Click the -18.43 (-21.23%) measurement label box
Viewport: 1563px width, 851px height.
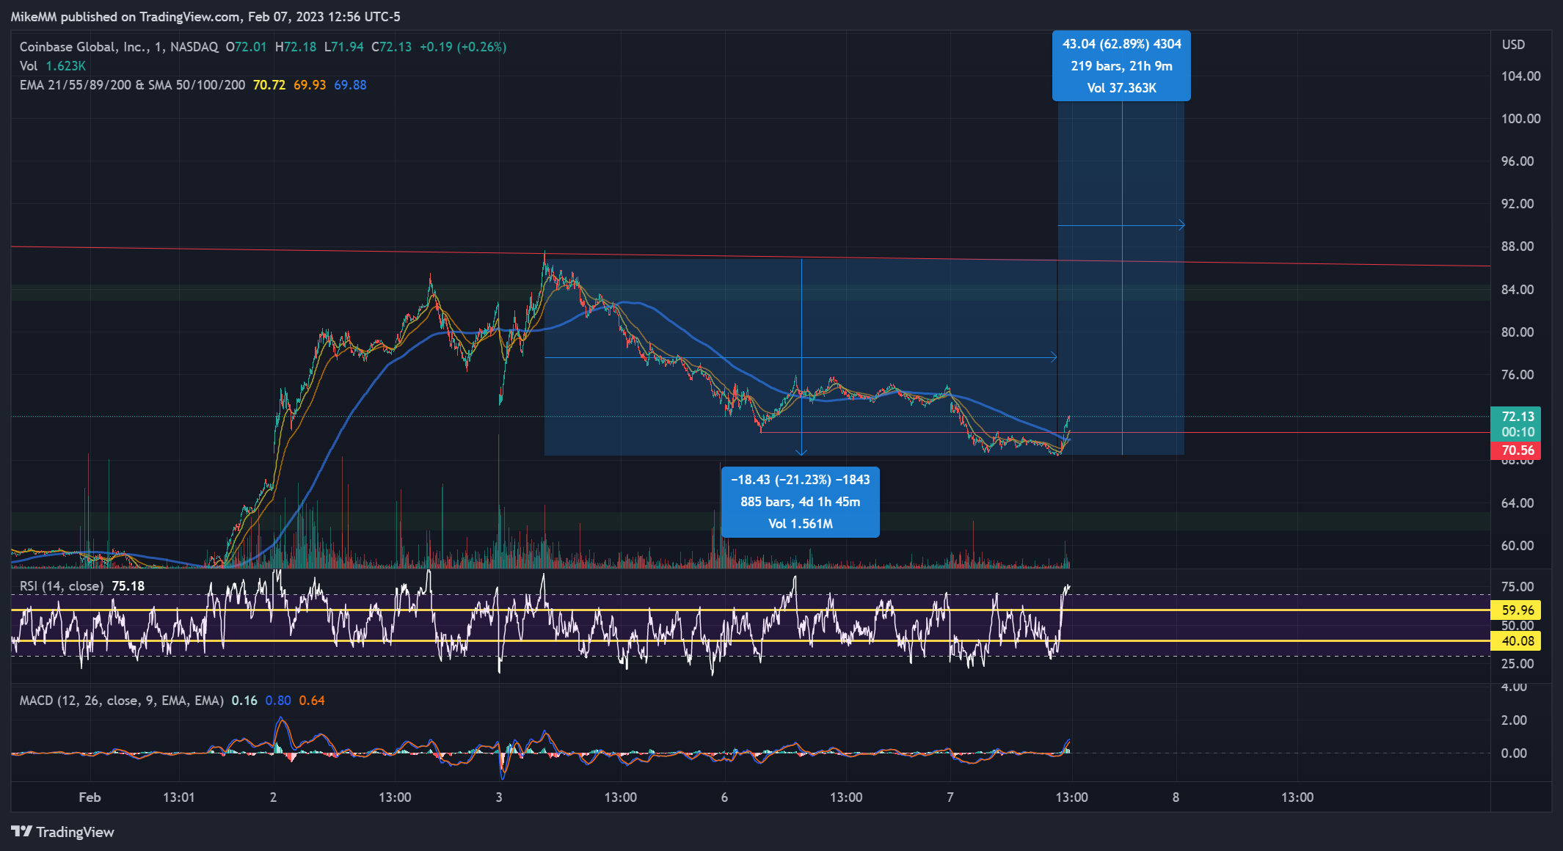pos(800,502)
